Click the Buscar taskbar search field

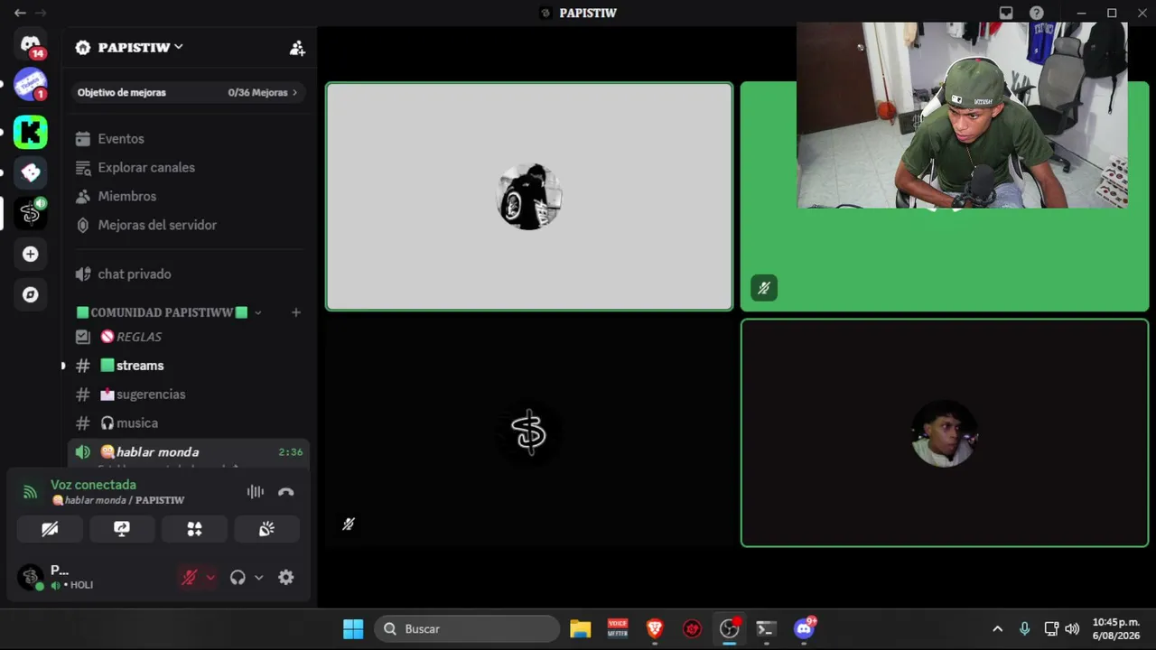[x=467, y=629]
